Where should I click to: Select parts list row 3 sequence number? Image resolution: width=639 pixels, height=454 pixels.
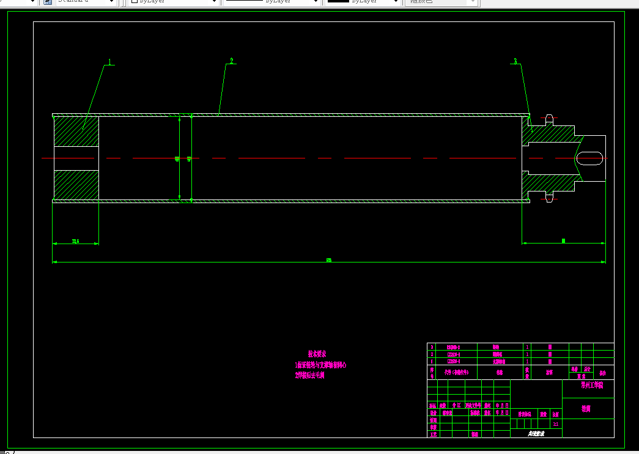click(x=432, y=347)
